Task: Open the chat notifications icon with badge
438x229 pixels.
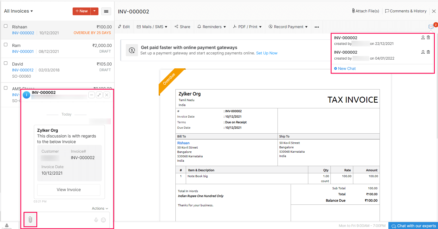Action: pyautogui.click(x=431, y=27)
